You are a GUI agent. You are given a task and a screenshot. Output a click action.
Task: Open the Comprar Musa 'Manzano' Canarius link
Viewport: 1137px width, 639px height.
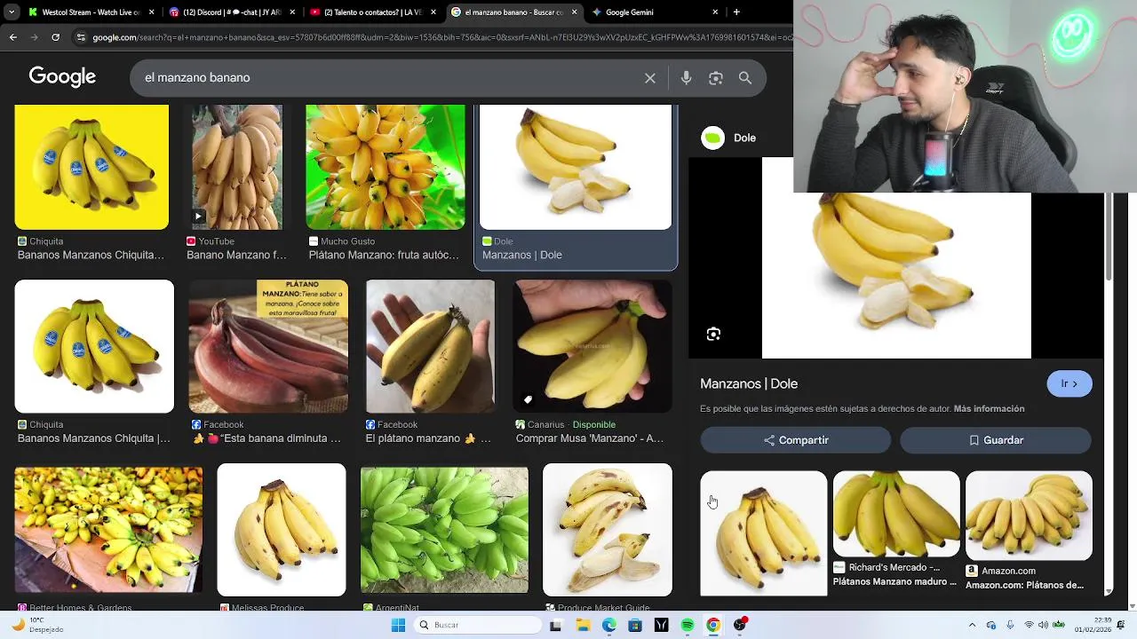(x=590, y=438)
